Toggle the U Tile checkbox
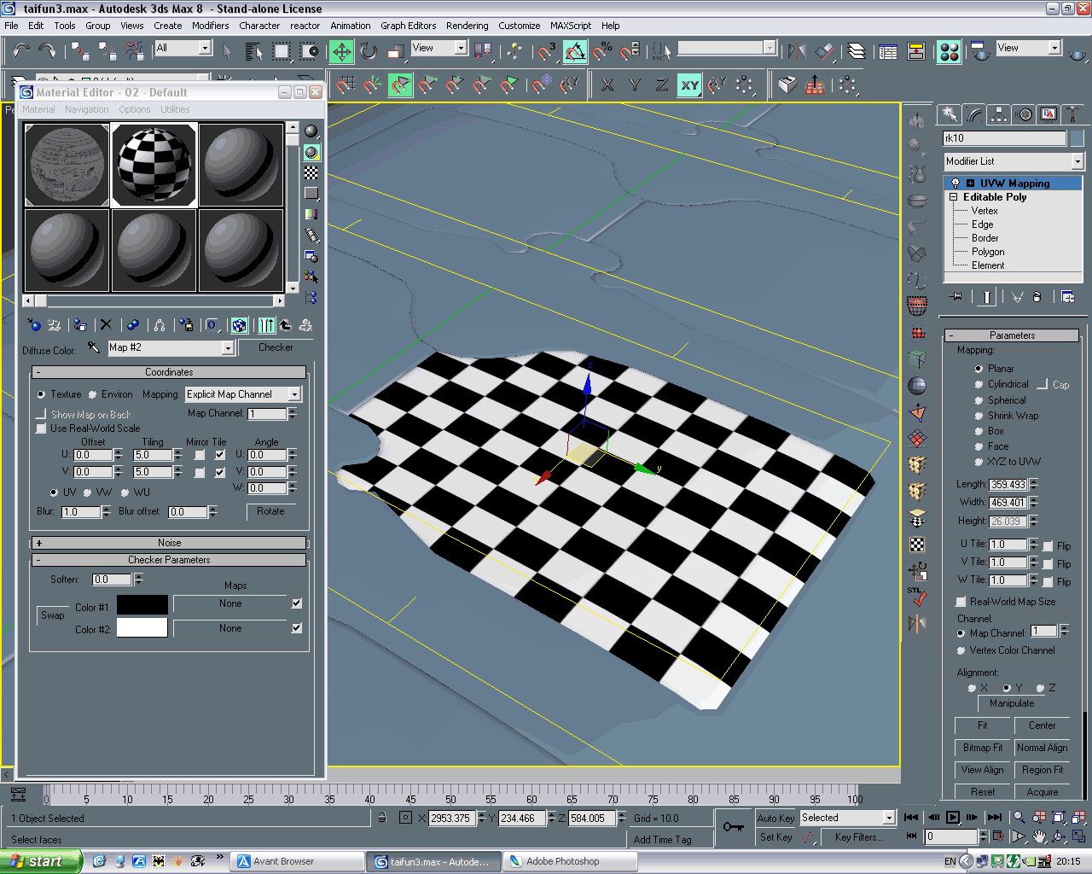The height and width of the screenshot is (874, 1092). (x=220, y=455)
